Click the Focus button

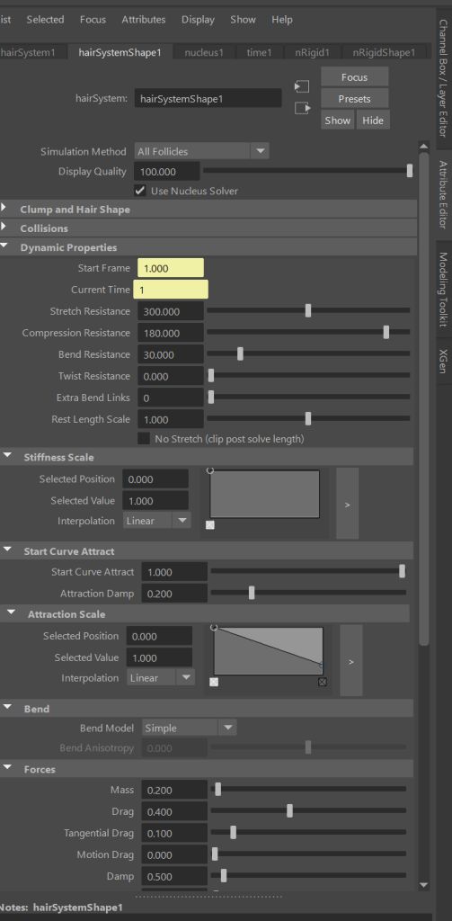[355, 77]
